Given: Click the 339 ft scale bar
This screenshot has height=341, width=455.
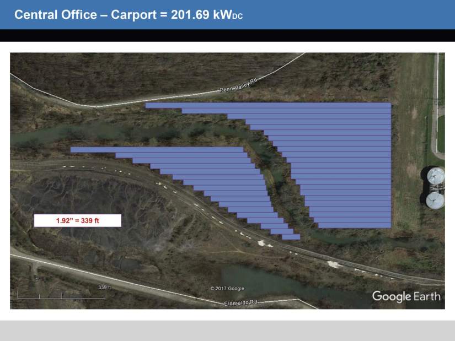Looking at the screenshot, I should (61, 295).
